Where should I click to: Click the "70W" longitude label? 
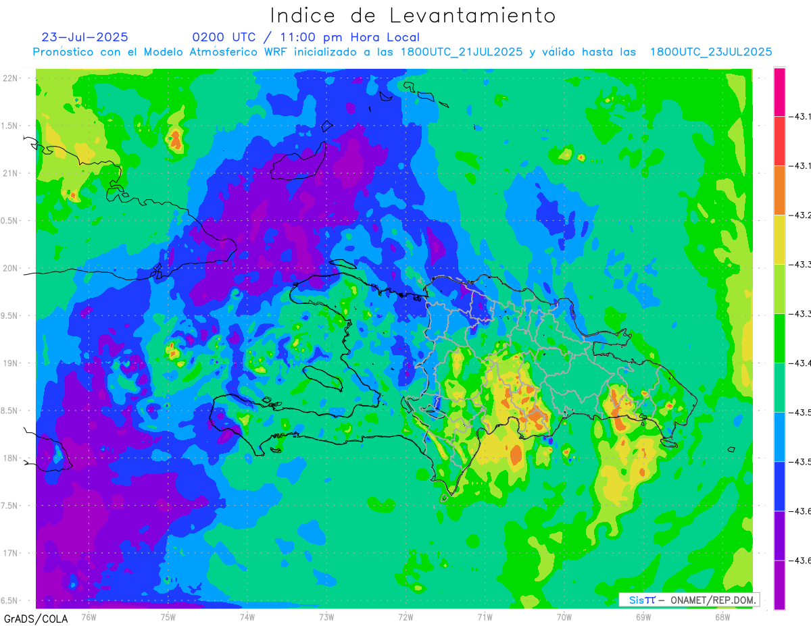click(x=564, y=617)
